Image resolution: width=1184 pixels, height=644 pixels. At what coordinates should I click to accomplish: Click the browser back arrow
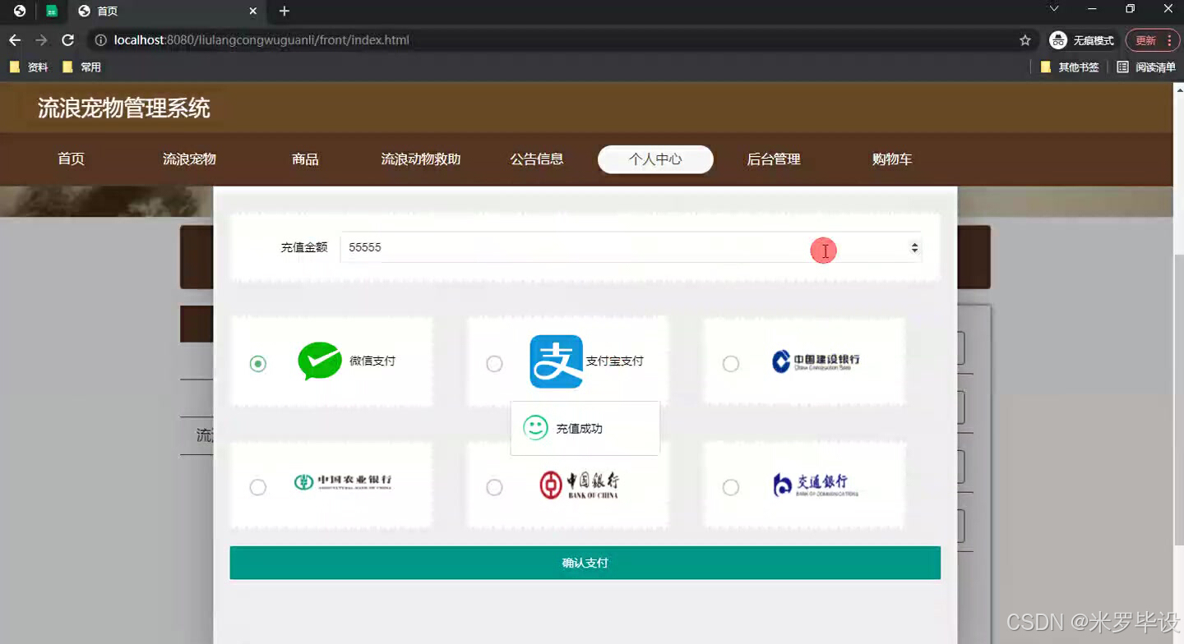click(x=15, y=40)
